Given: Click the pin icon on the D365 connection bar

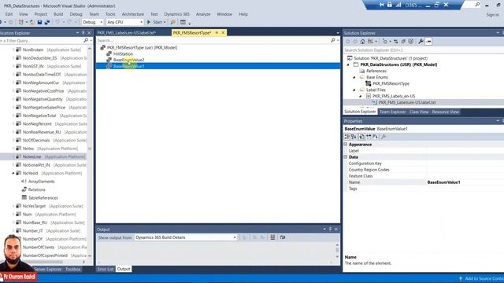Looking at the screenshot, I should point(381,5).
